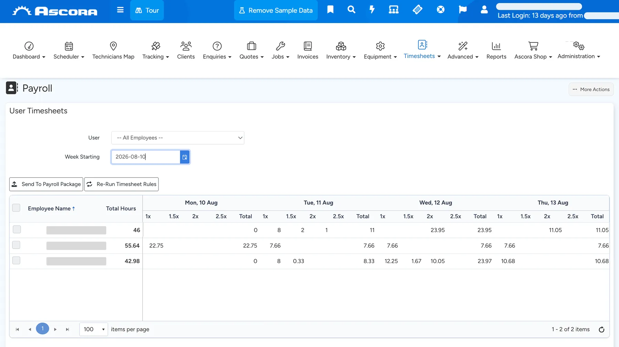Click the Ascora logo
619x347 pixels.
[55, 11]
